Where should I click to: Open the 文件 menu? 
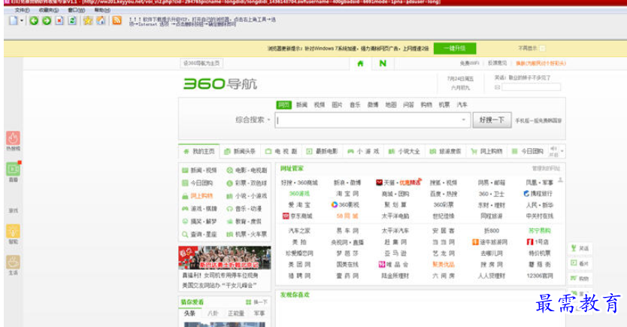22,10
